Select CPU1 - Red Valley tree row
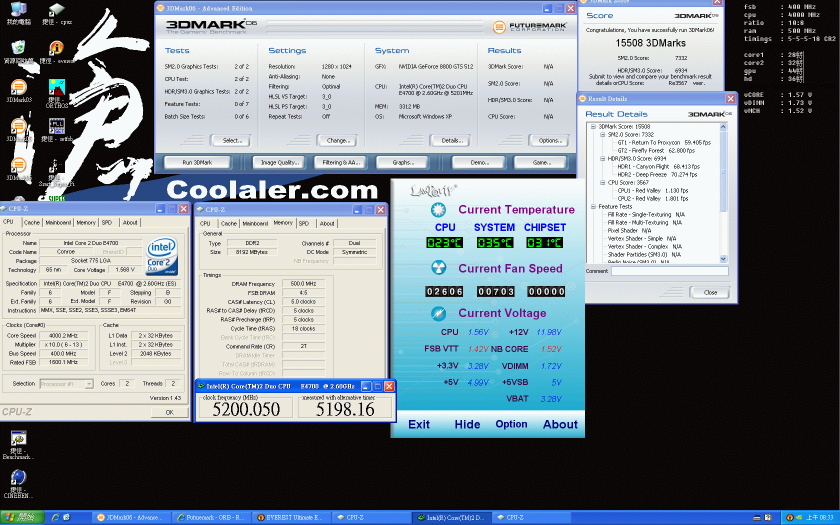The image size is (840, 525). pyautogui.click(x=652, y=190)
